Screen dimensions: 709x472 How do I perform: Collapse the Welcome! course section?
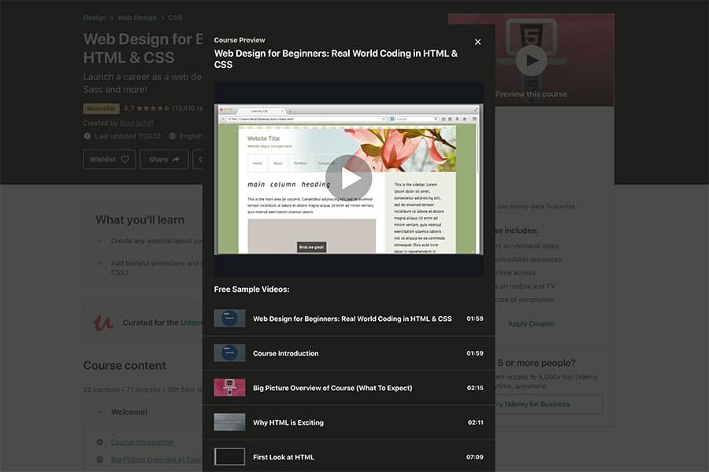pyautogui.click(x=100, y=412)
